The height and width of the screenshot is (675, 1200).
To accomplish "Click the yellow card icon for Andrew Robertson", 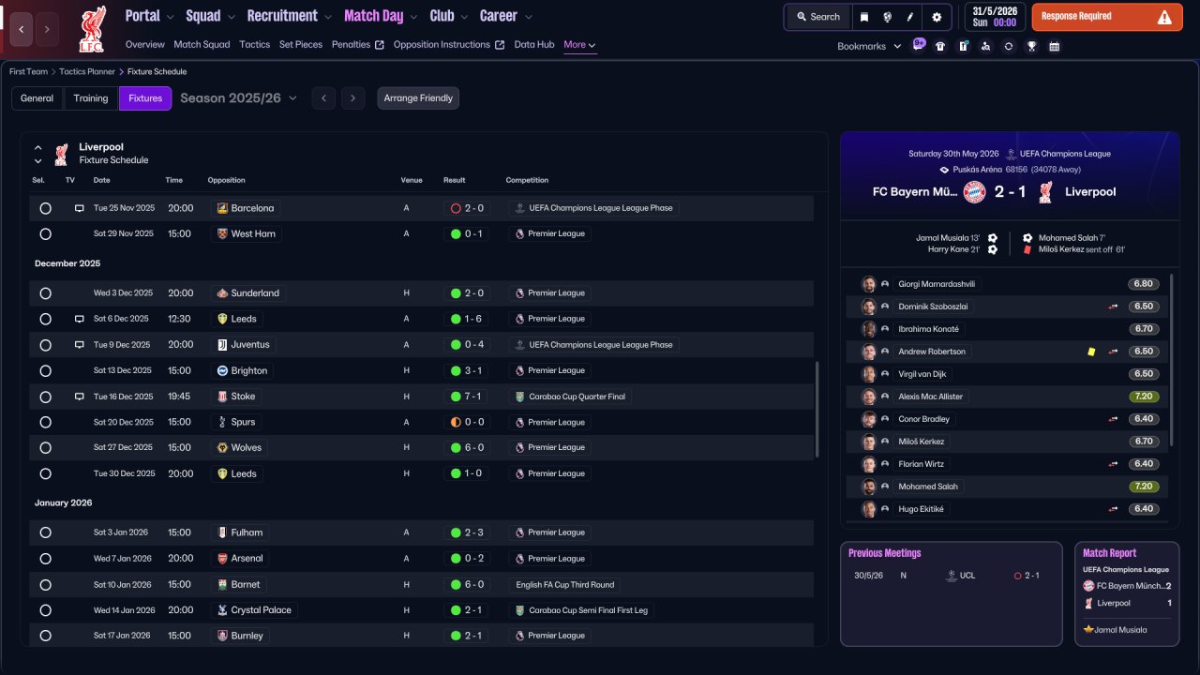I will click(1091, 352).
